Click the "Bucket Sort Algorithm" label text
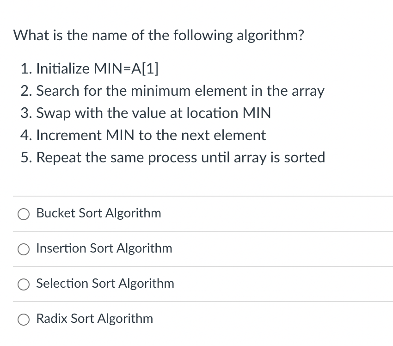Screen dimensions: 393x346 click(x=98, y=213)
